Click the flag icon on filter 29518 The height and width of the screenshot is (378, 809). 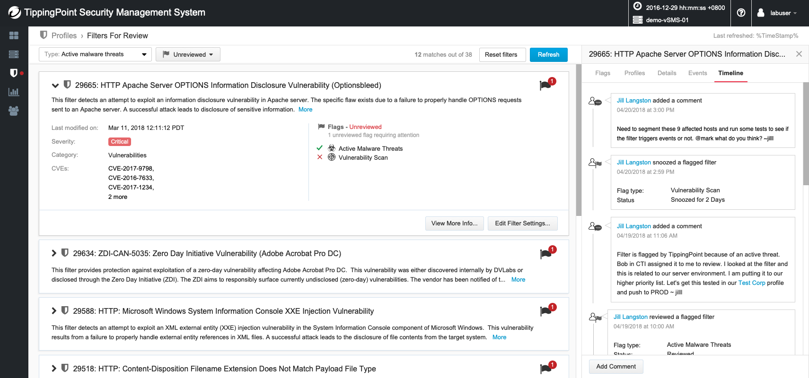pyautogui.click(x=546, y=369)
